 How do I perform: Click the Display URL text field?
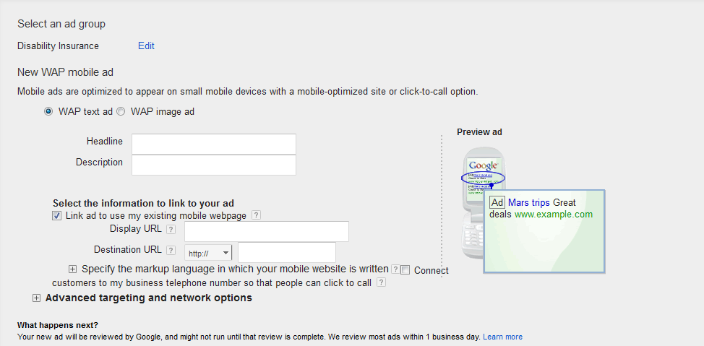pos(266,231)
